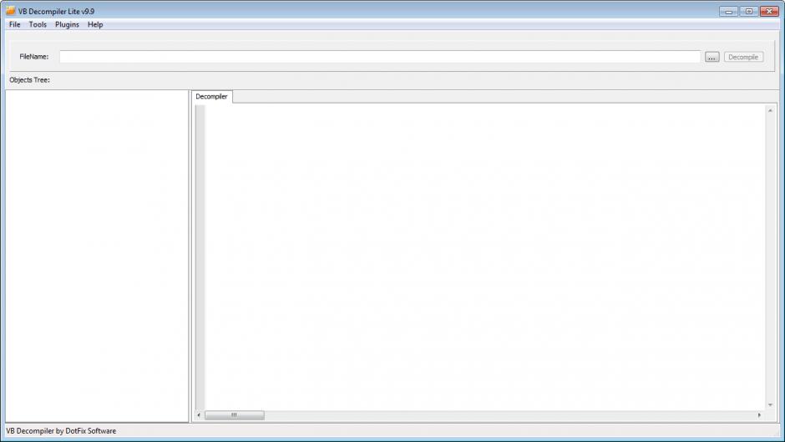Click inside the Decompiler code area
Screen dimensions: 785x442
click(x=484, y=257)
